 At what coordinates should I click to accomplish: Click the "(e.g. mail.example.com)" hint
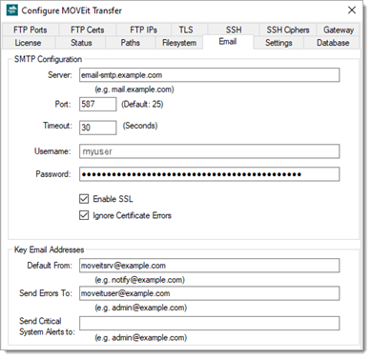134,89
